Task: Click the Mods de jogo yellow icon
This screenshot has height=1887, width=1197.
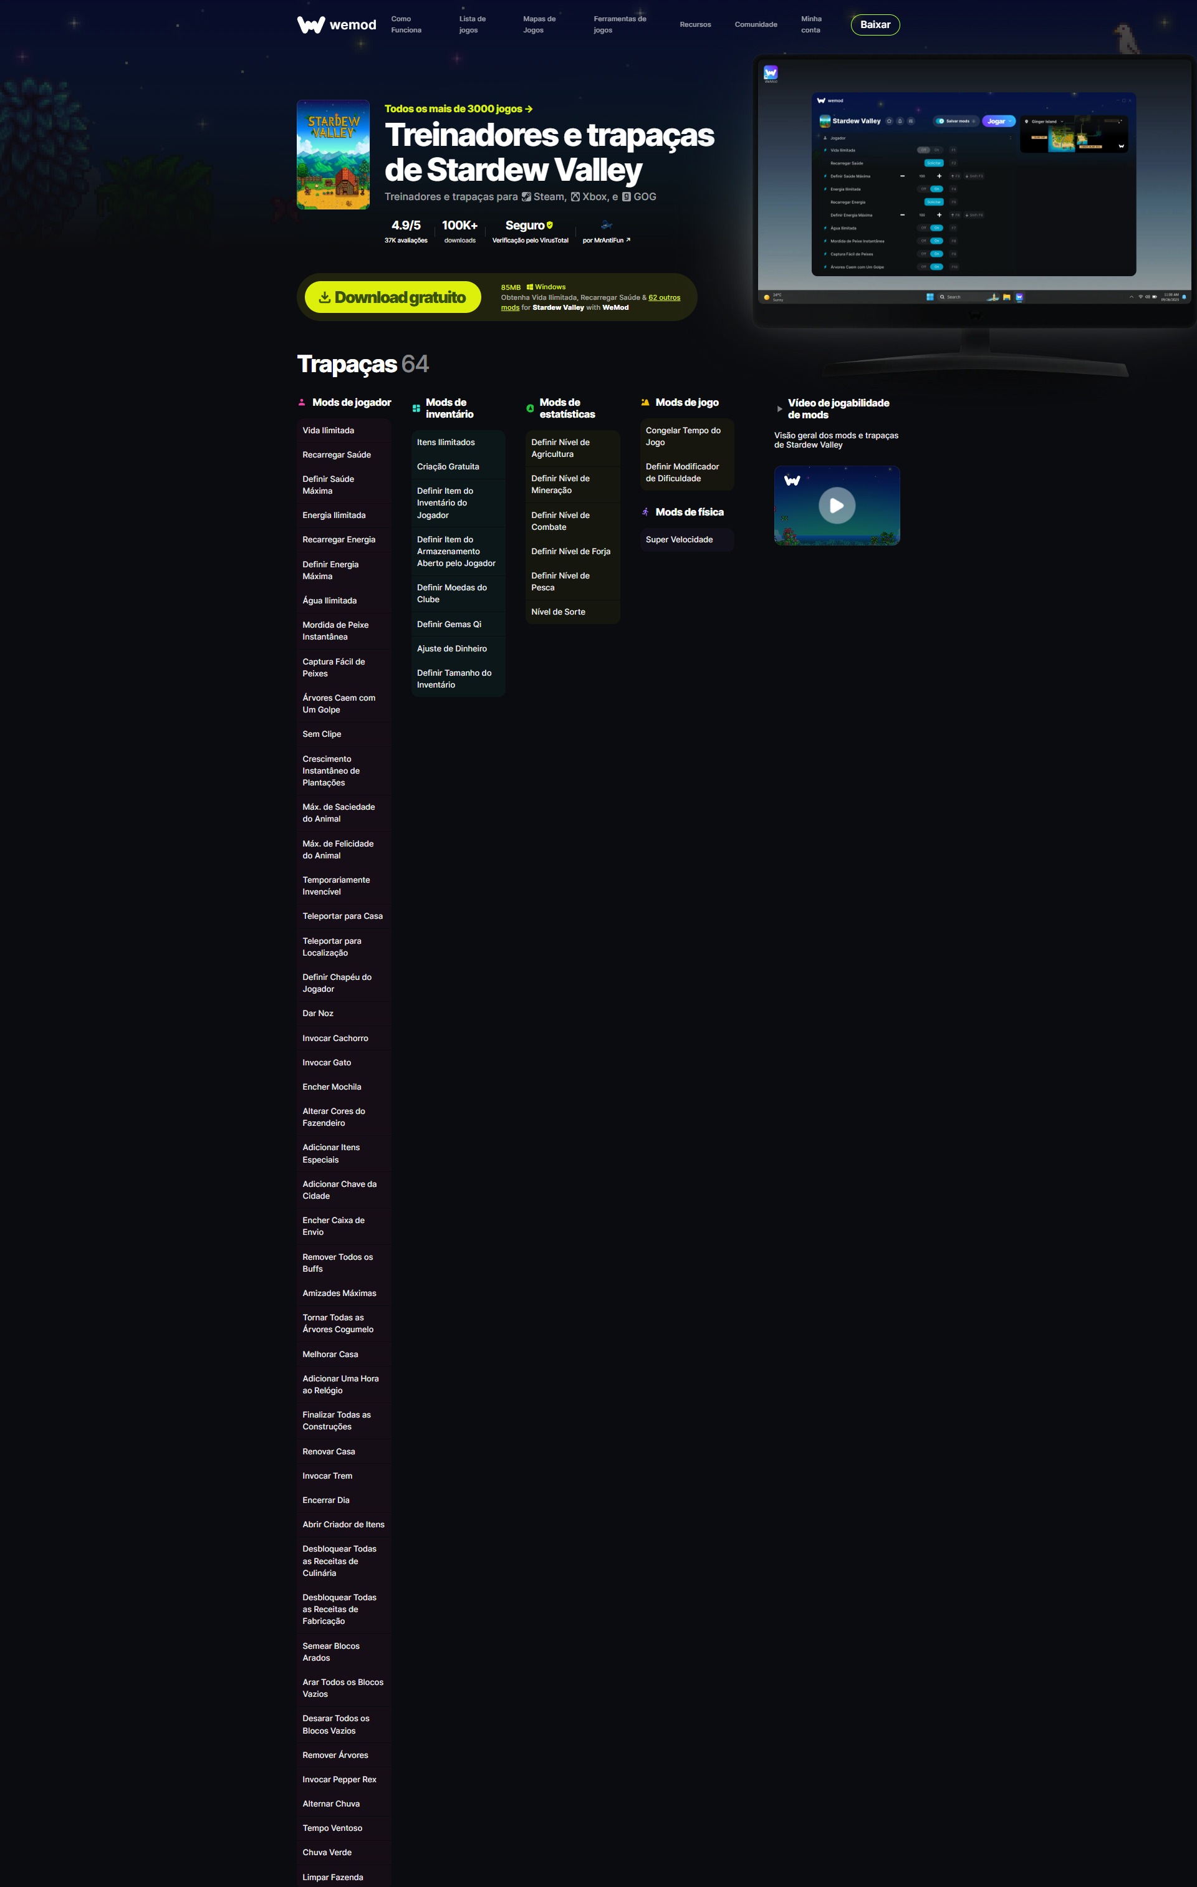Action: pos(645,403)
